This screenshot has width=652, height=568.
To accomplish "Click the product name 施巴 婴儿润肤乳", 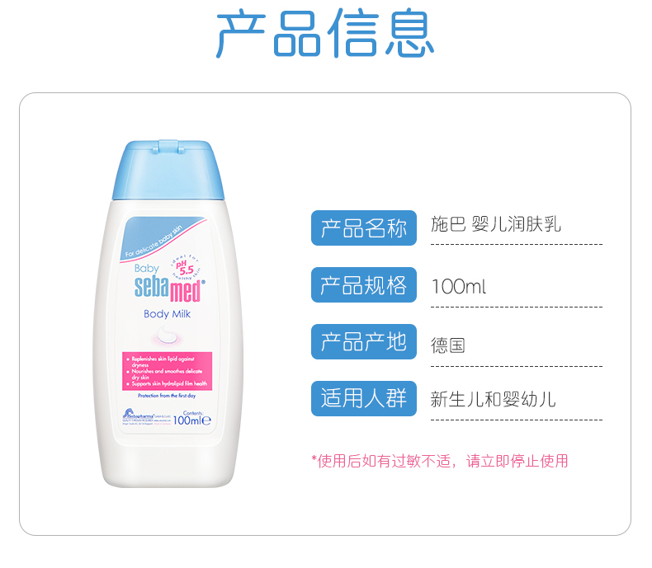I will click(496, 224).
